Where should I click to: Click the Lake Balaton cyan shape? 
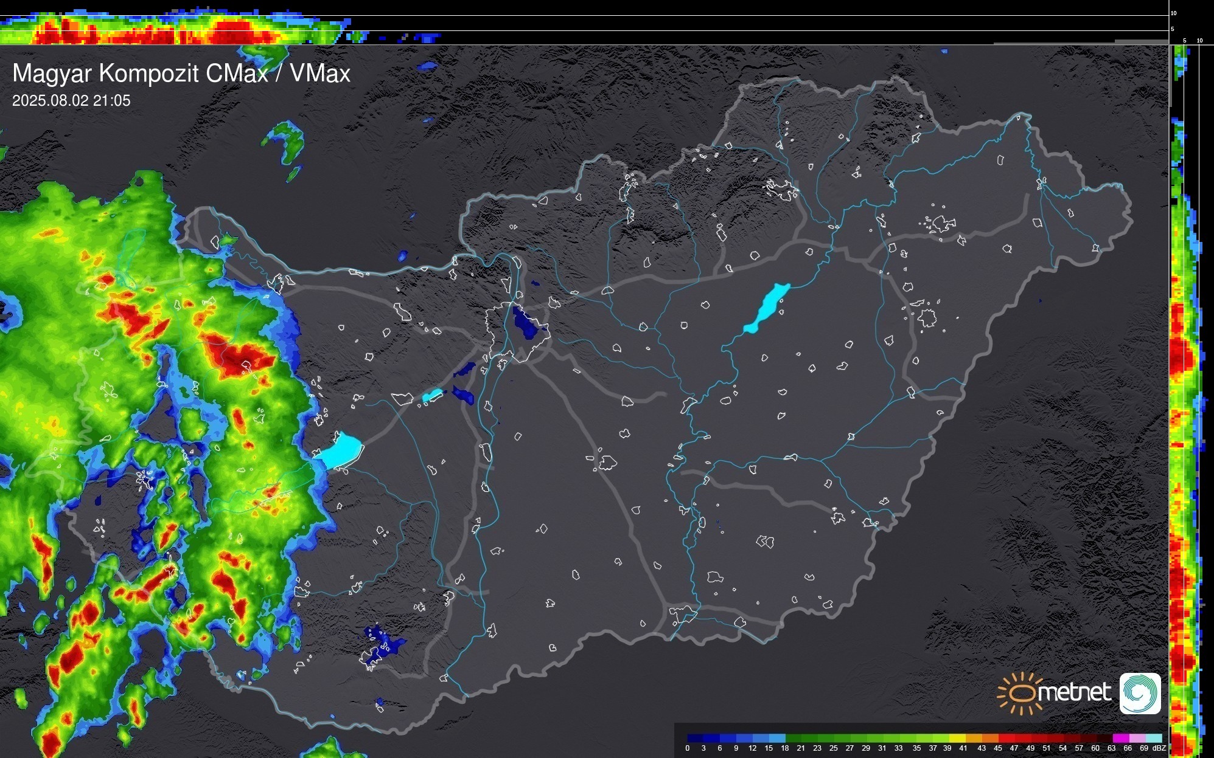click(340, 450)
